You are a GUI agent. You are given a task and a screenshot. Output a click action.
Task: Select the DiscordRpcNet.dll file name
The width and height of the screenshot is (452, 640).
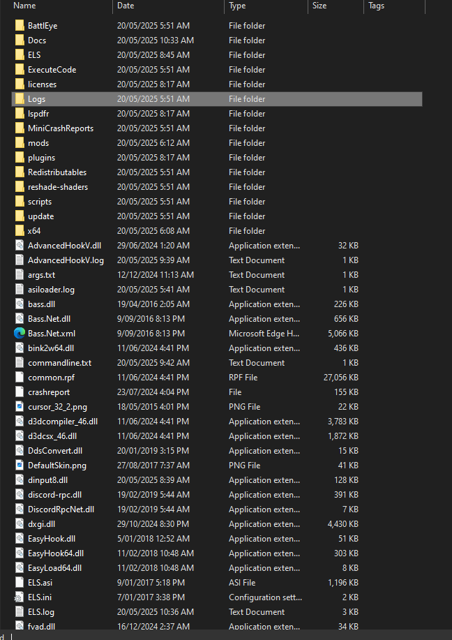click(61, 509)
